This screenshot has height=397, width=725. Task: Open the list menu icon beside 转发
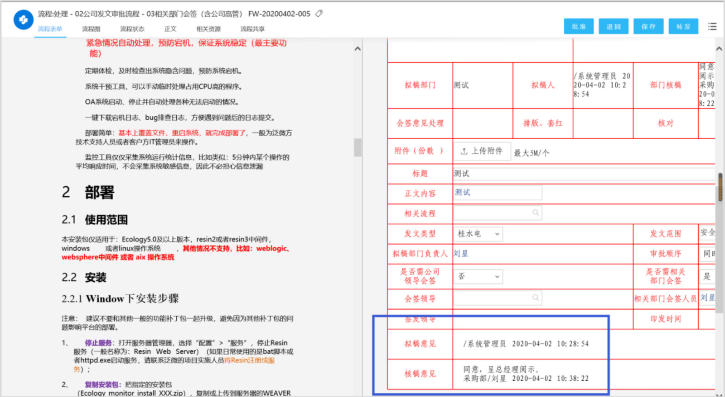(x=712, y=27)
